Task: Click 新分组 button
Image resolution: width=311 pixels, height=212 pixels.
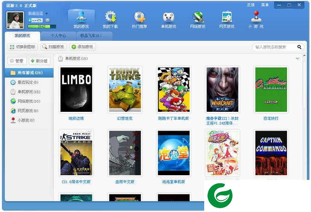Action: tap(39, 61)
